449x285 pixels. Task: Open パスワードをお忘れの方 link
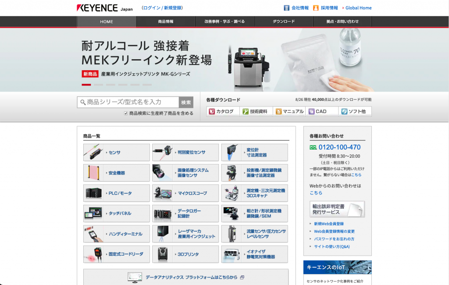(x=334, y=239)
